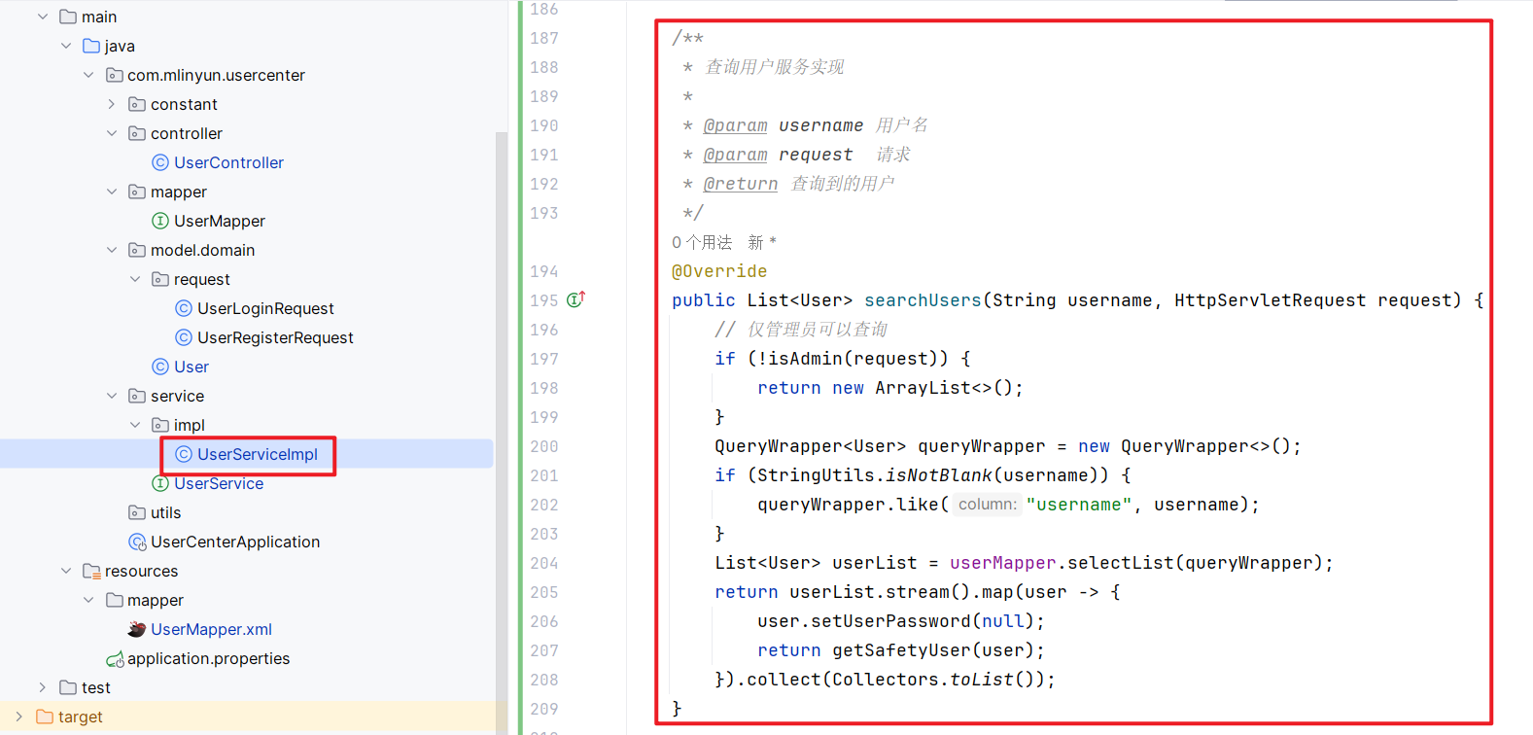Open UserRegisterRequest in the project tree
The width and height of the screenshot is (1533, 735).
274,337
